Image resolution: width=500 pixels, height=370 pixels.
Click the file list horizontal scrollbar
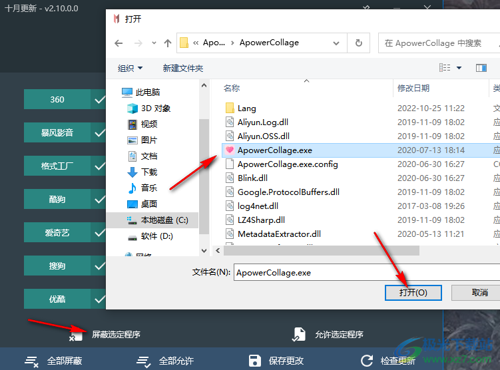pyautogui.click(x=322, y=250)
